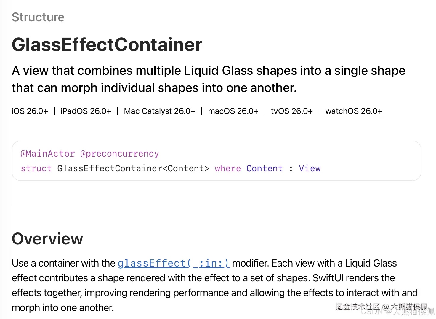Select the watchOS 26.0+ availability item
The height and width of the screenshot is (319, 436).
(x=354, y=111)
